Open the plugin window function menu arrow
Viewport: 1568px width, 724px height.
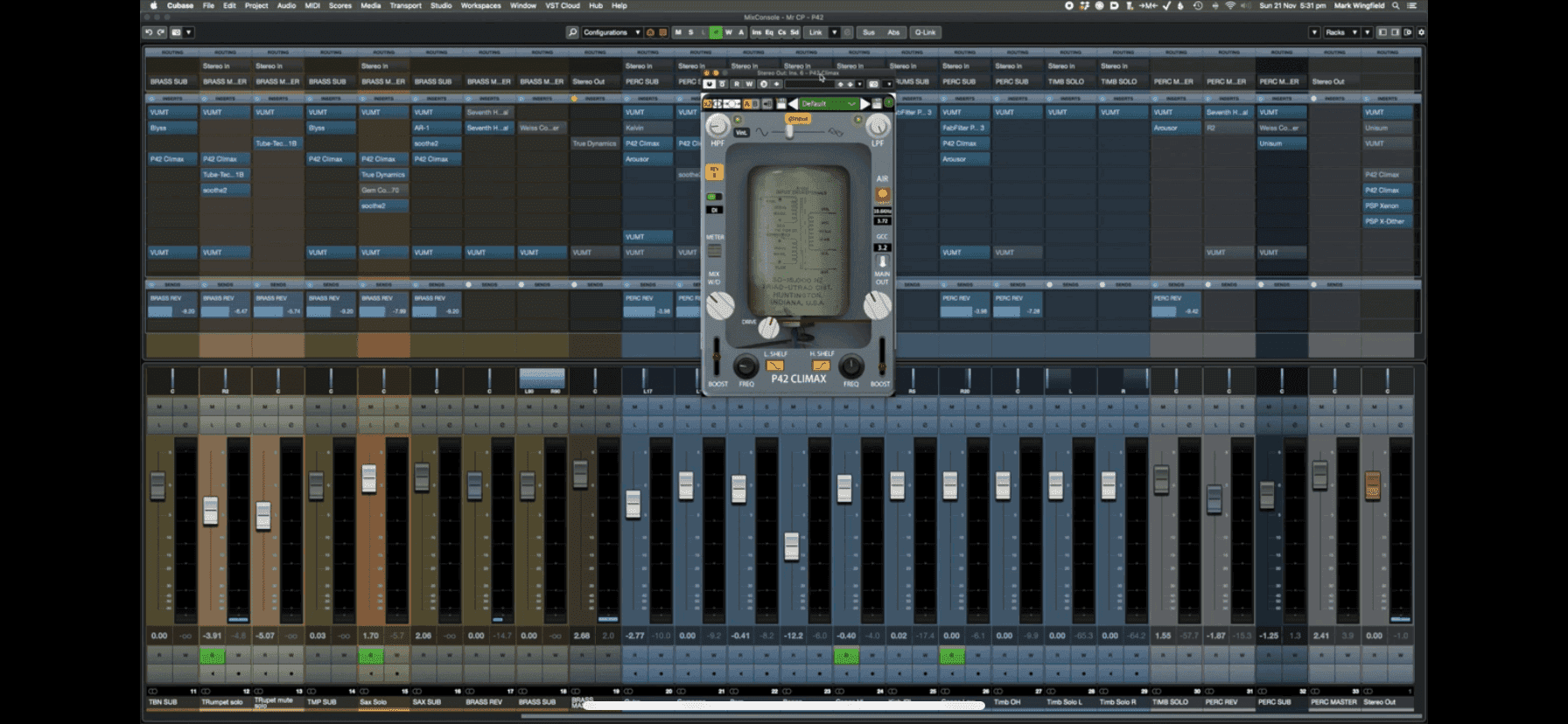coord(889,84)
